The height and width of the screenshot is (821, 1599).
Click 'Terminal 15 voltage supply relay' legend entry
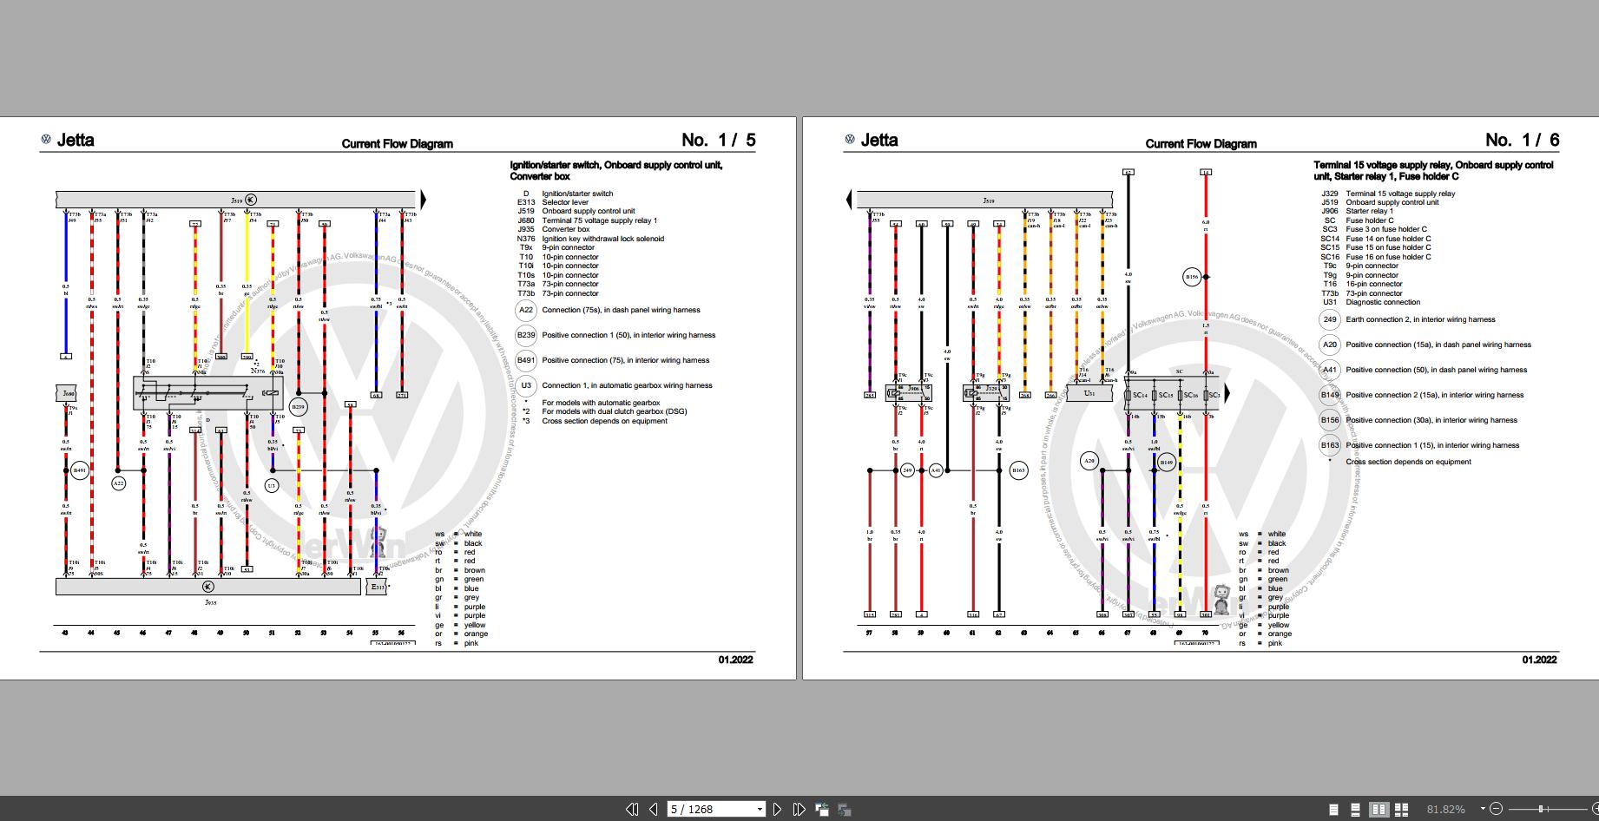(1400, 194)
